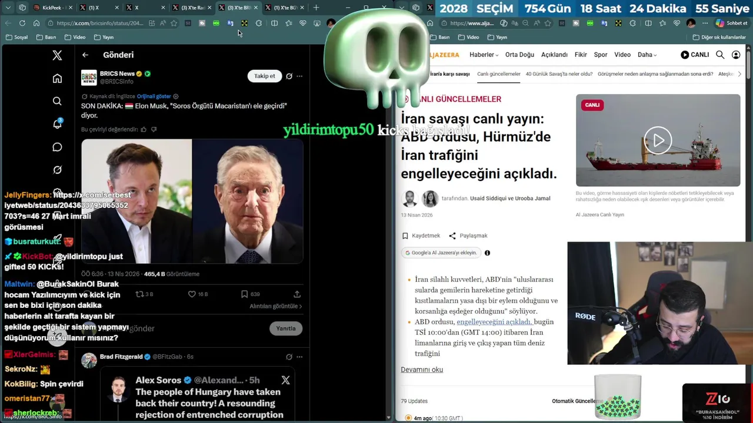753x423 pixels.
Task: Go to home page in the left browser toolbar
Action: tap(36, 23)
